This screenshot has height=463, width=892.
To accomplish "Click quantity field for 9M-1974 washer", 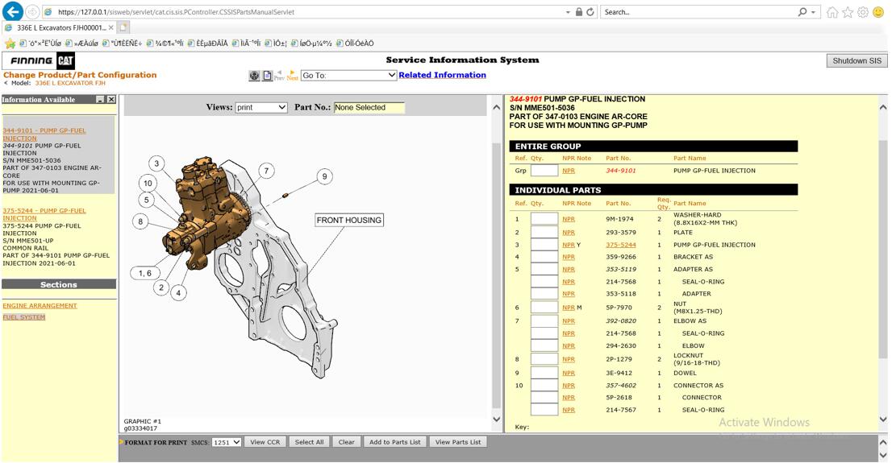I will point(544,219).
